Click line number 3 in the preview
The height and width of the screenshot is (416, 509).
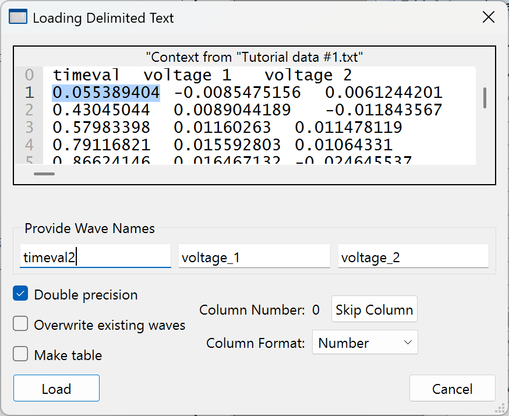(29, 128)
